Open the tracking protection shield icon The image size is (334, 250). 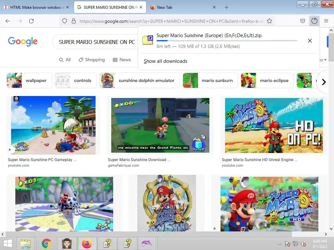(x=65, y=21)
